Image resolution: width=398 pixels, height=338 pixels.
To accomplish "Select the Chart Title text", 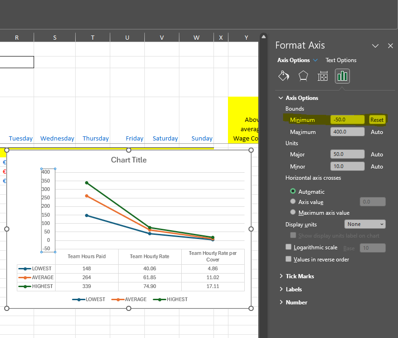I will pos(128,160).
